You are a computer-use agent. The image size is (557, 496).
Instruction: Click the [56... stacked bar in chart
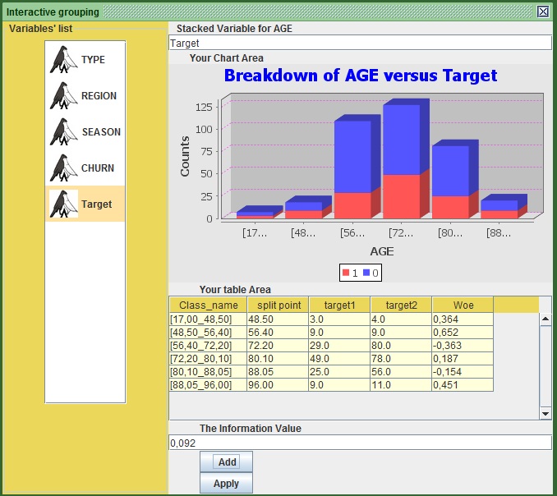point(357,167)
